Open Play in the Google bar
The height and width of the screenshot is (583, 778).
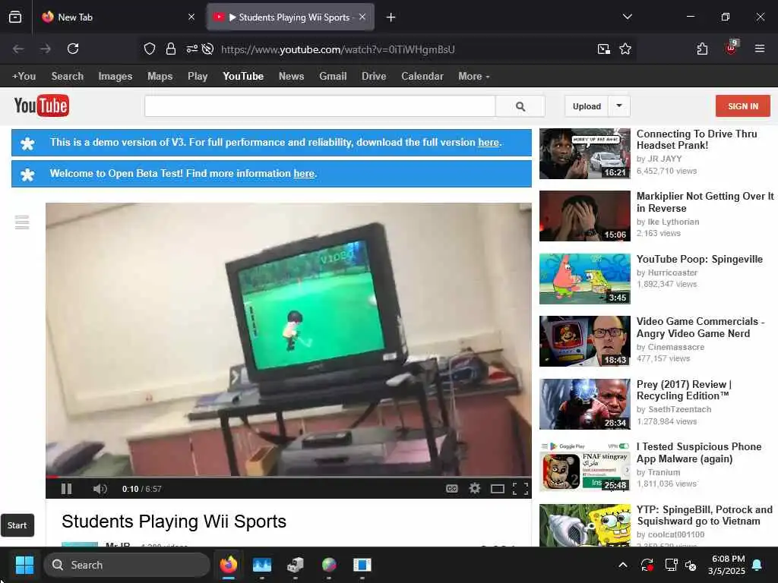(x=198, y=77)
